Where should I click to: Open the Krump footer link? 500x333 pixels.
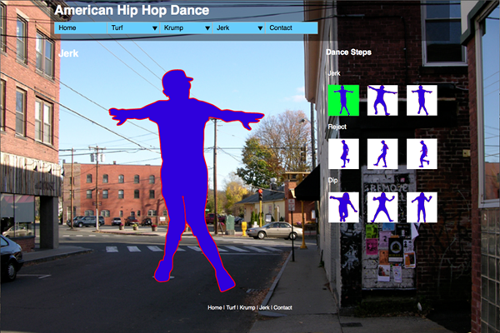pyautogui.click(x=247, y=308)
